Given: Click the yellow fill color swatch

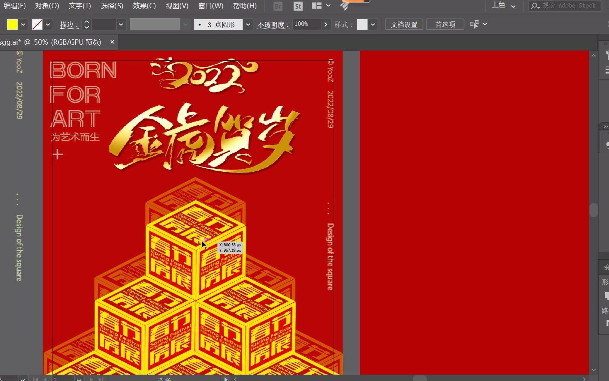Looking at the screenshot, I should pos(12,24).
